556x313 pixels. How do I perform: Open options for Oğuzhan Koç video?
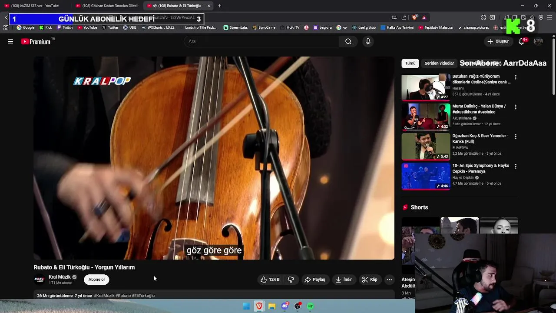[516, 137]
